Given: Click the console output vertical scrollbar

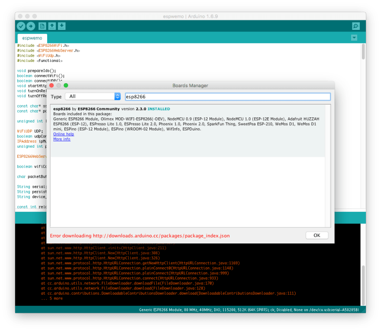Looking at the screenshot, I should 363,285.
